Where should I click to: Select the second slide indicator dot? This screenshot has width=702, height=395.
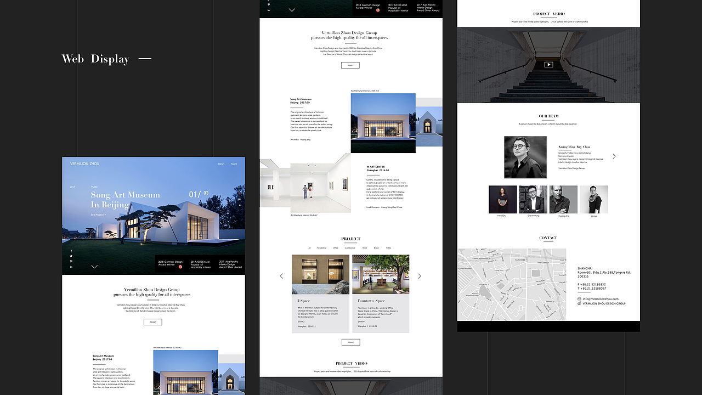tap(240, 199)
